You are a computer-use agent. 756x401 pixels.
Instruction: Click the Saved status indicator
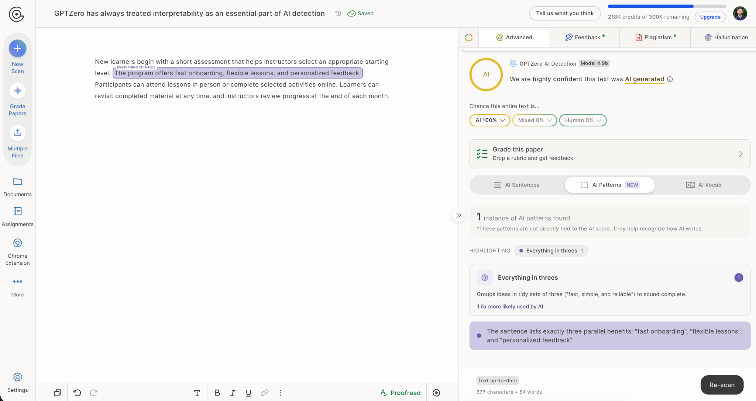point(361,13)
